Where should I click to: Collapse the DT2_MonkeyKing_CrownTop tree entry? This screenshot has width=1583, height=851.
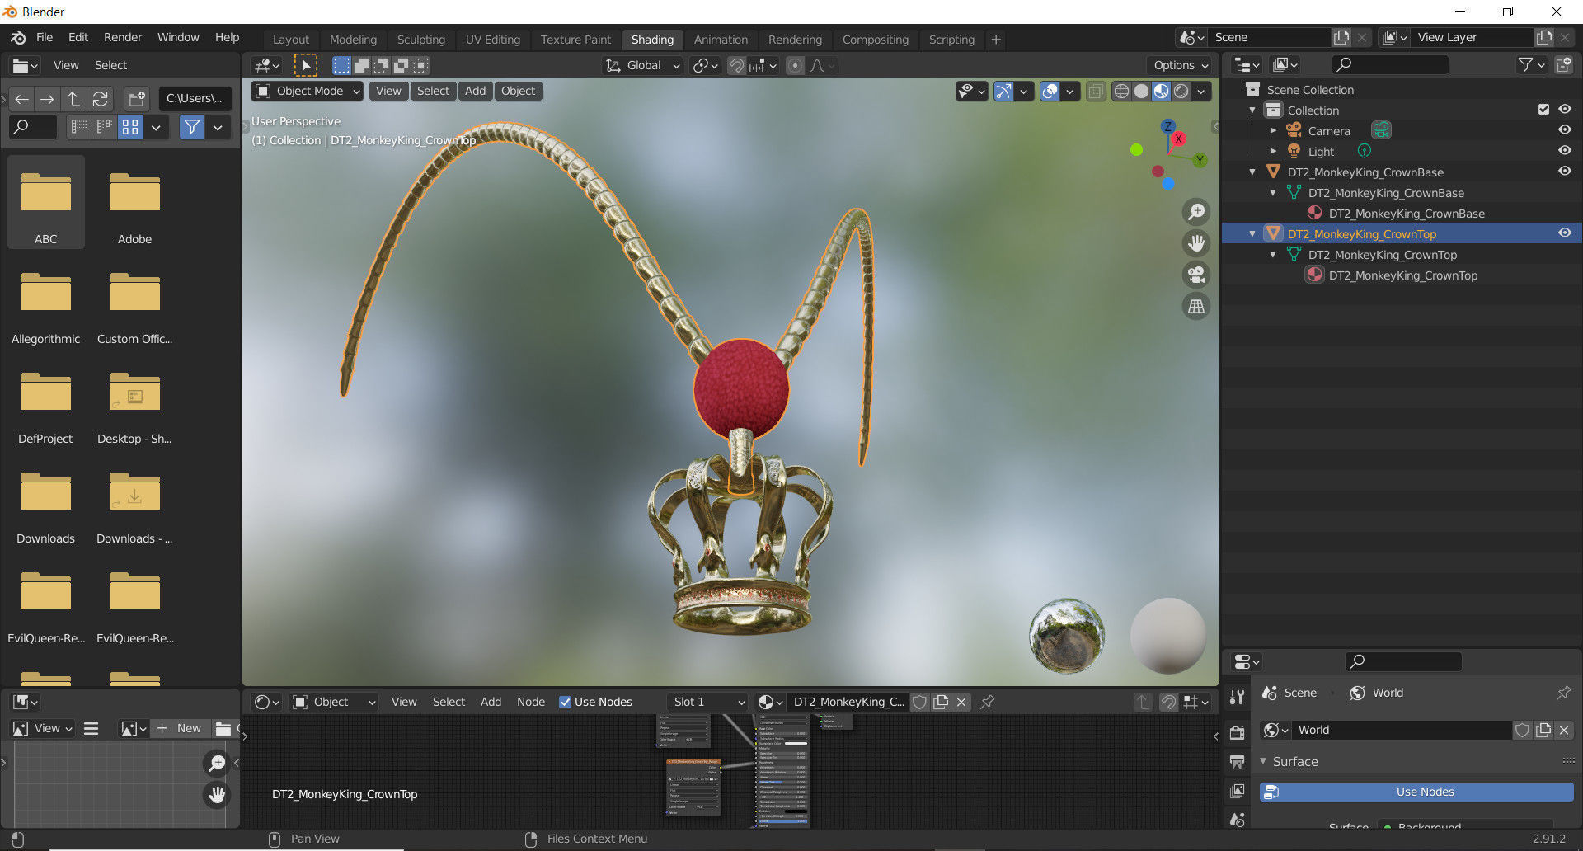click(1252, 234)
